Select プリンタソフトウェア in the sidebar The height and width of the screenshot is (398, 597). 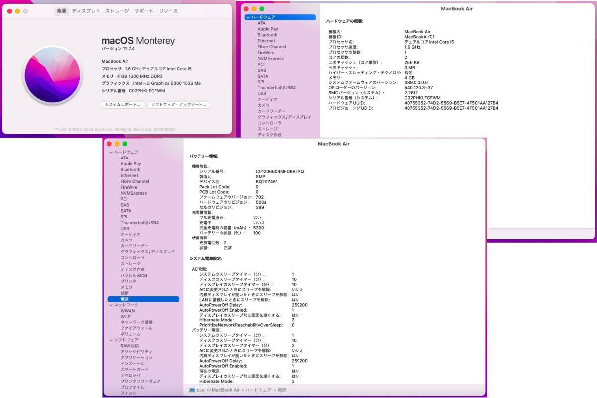click(x=140, y=381)
